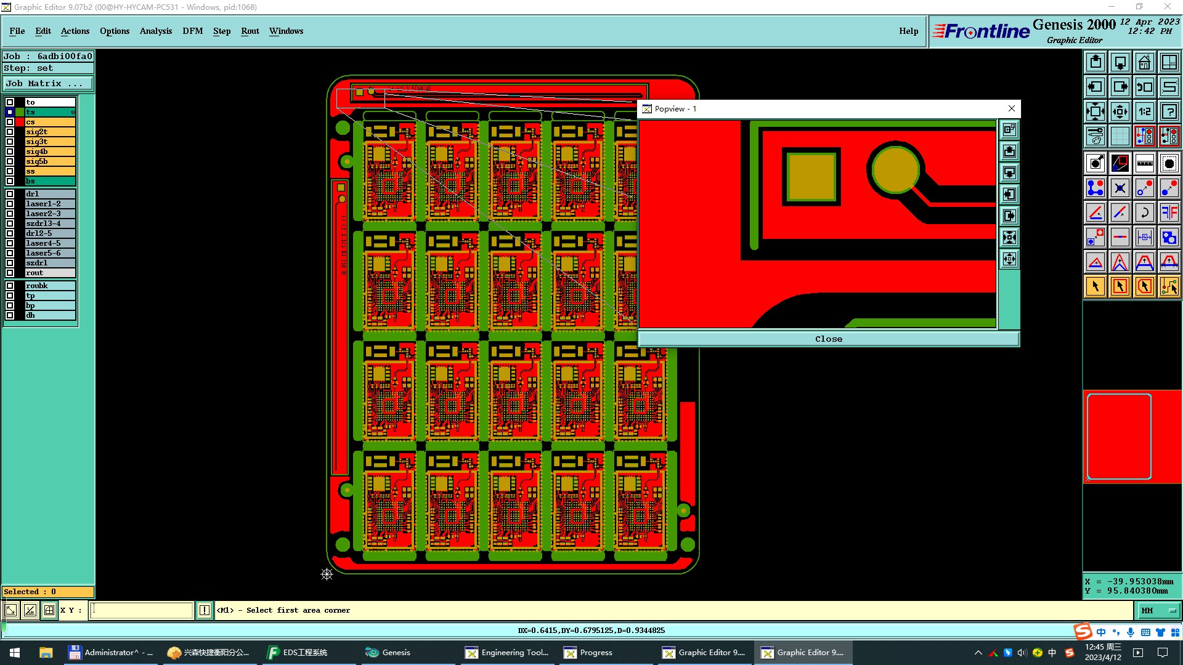1183x665 pixels.
Task: Toggle the sig2t layer checkbox
Action: point(10,132)
